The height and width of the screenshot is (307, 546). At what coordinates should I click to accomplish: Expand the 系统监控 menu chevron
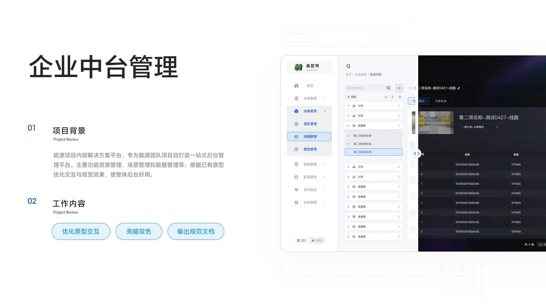(x=325, y=190)
